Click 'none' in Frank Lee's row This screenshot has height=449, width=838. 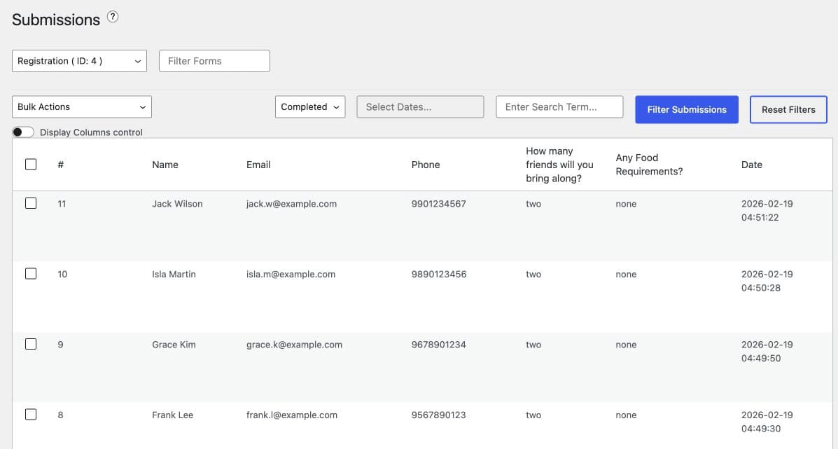click(626, 415)
